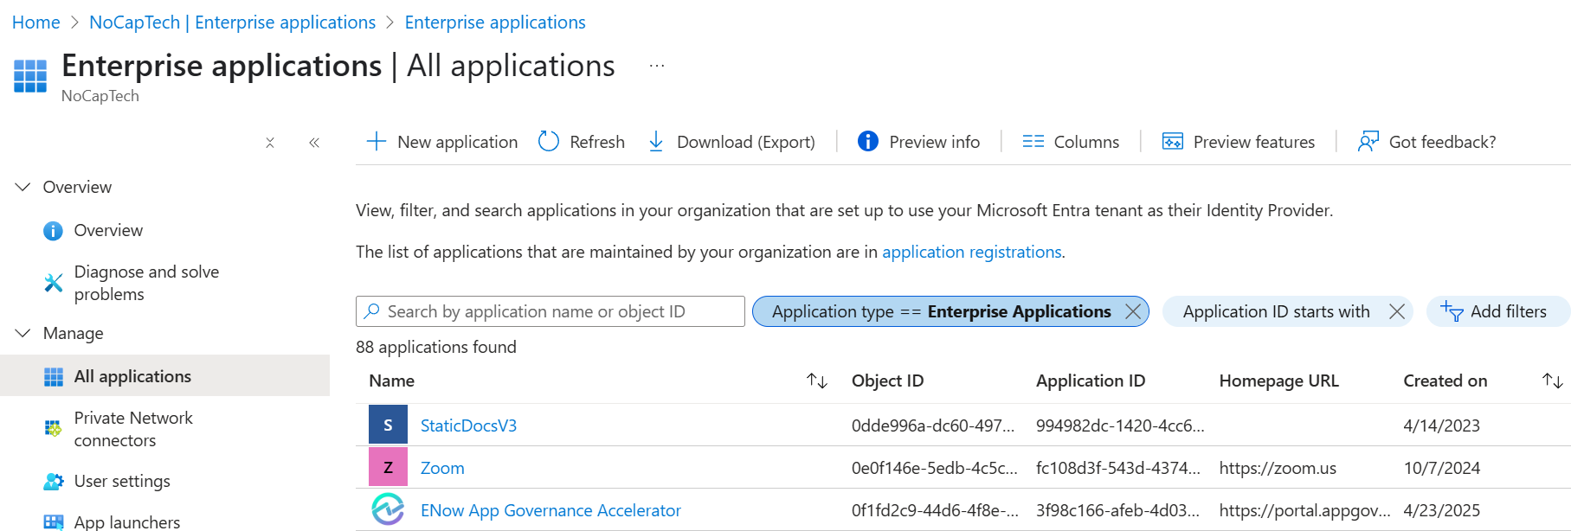Open User settings in the sidebar
Image resolution: width=1571 pixels, height=531 pixels.
coord(122,481)
